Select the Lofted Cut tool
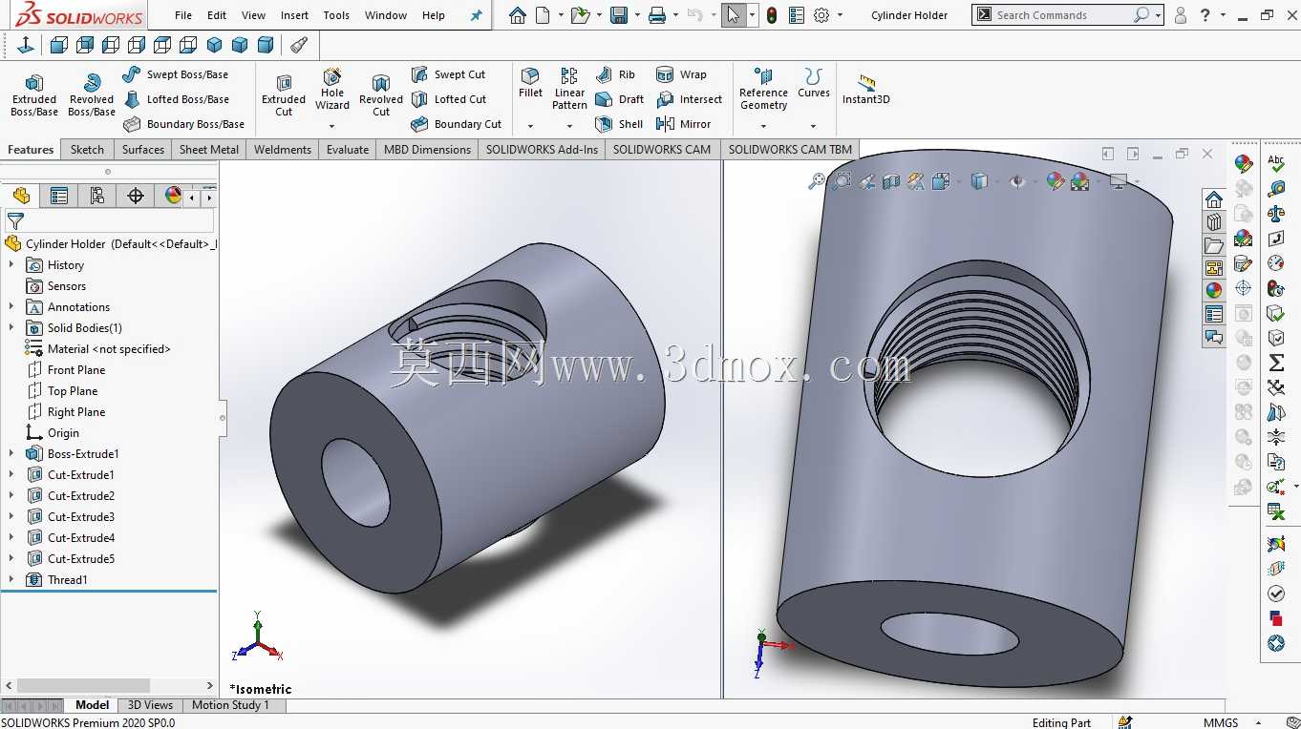The height and width of the screenshot is (729, 1301). [x=449, y=99]
